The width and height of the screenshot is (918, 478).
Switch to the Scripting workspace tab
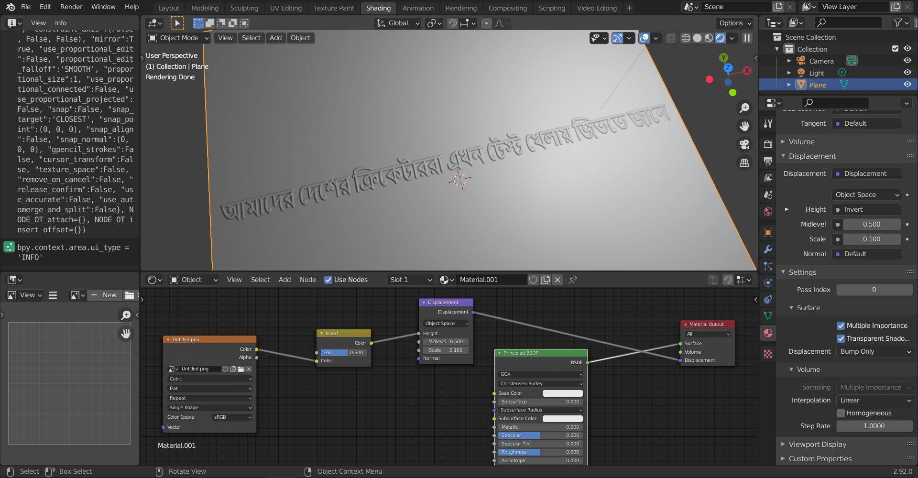pyautogui.click(x=552, y=8)
